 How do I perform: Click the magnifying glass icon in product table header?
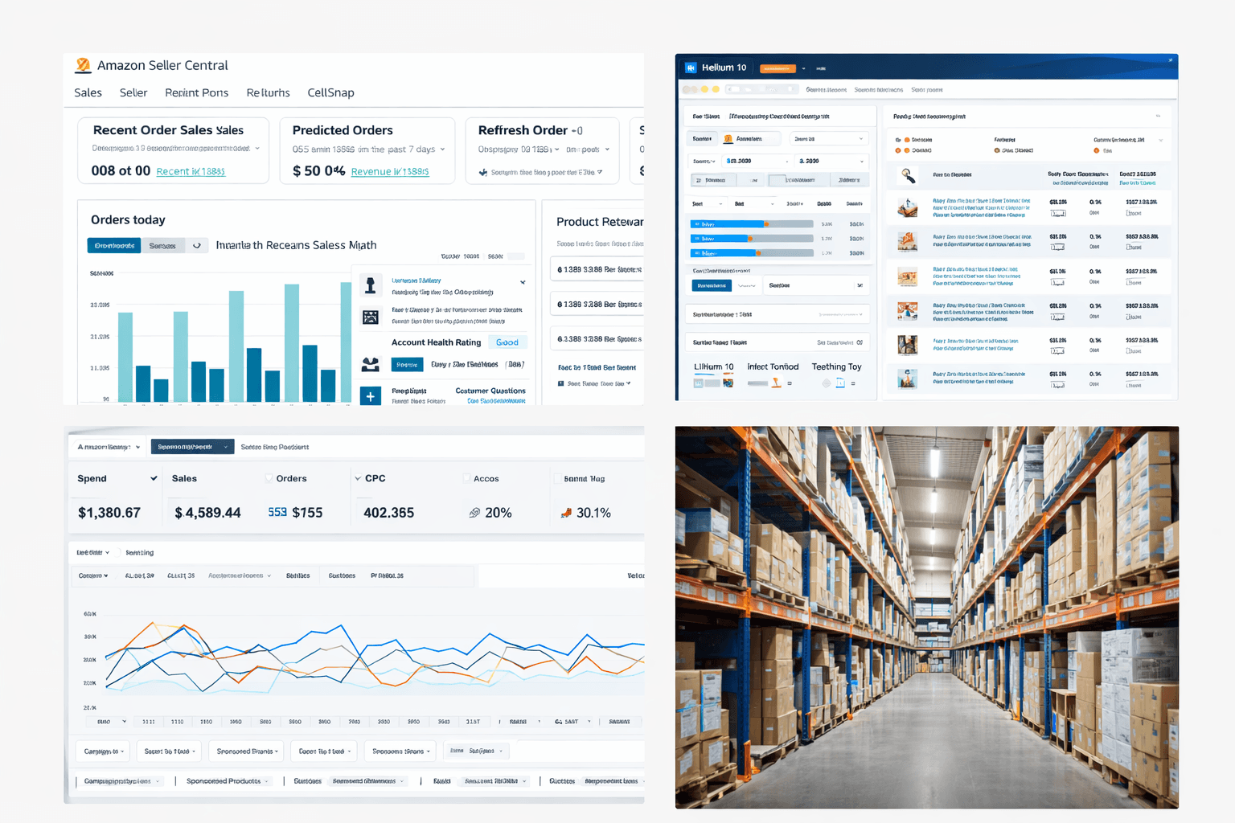point(908,175)
